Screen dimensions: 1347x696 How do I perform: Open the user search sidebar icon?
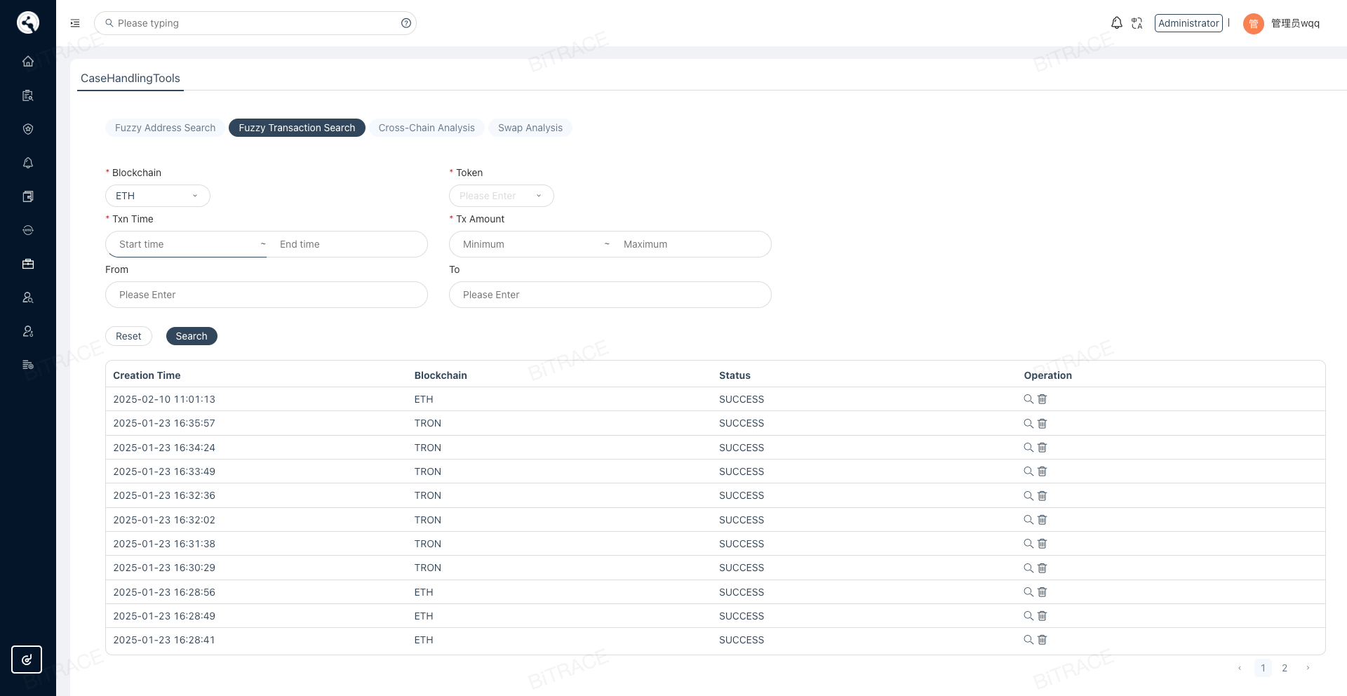(x=28, y=297)
